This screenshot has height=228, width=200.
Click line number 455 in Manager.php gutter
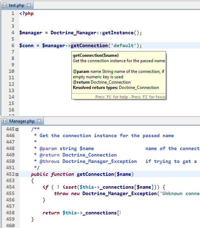click(10, 194)
